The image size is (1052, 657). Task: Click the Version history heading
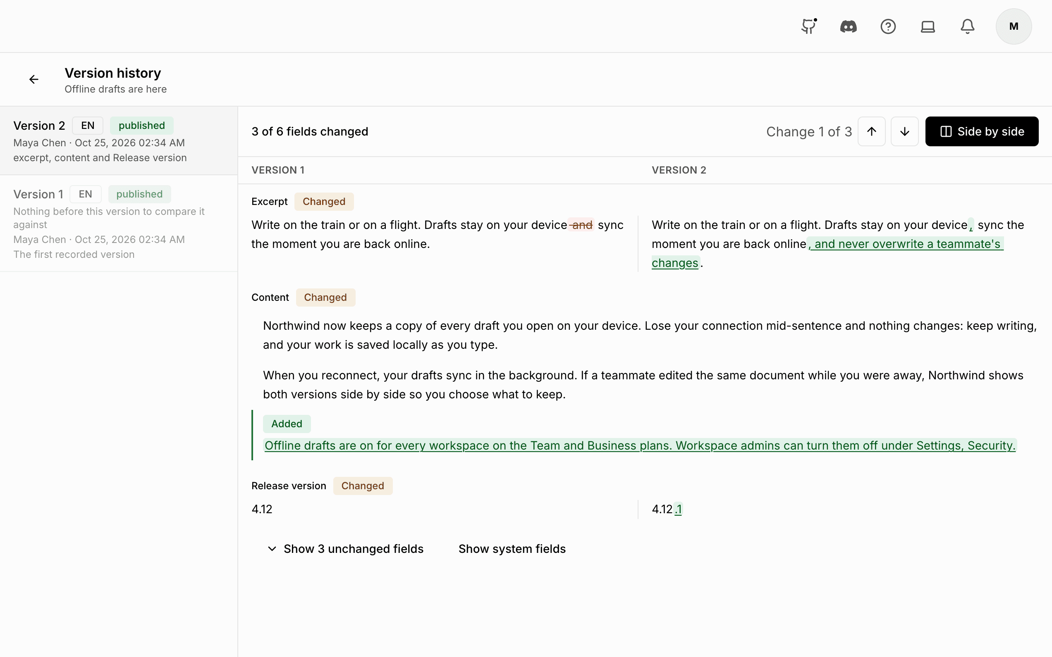coord(113,73)
